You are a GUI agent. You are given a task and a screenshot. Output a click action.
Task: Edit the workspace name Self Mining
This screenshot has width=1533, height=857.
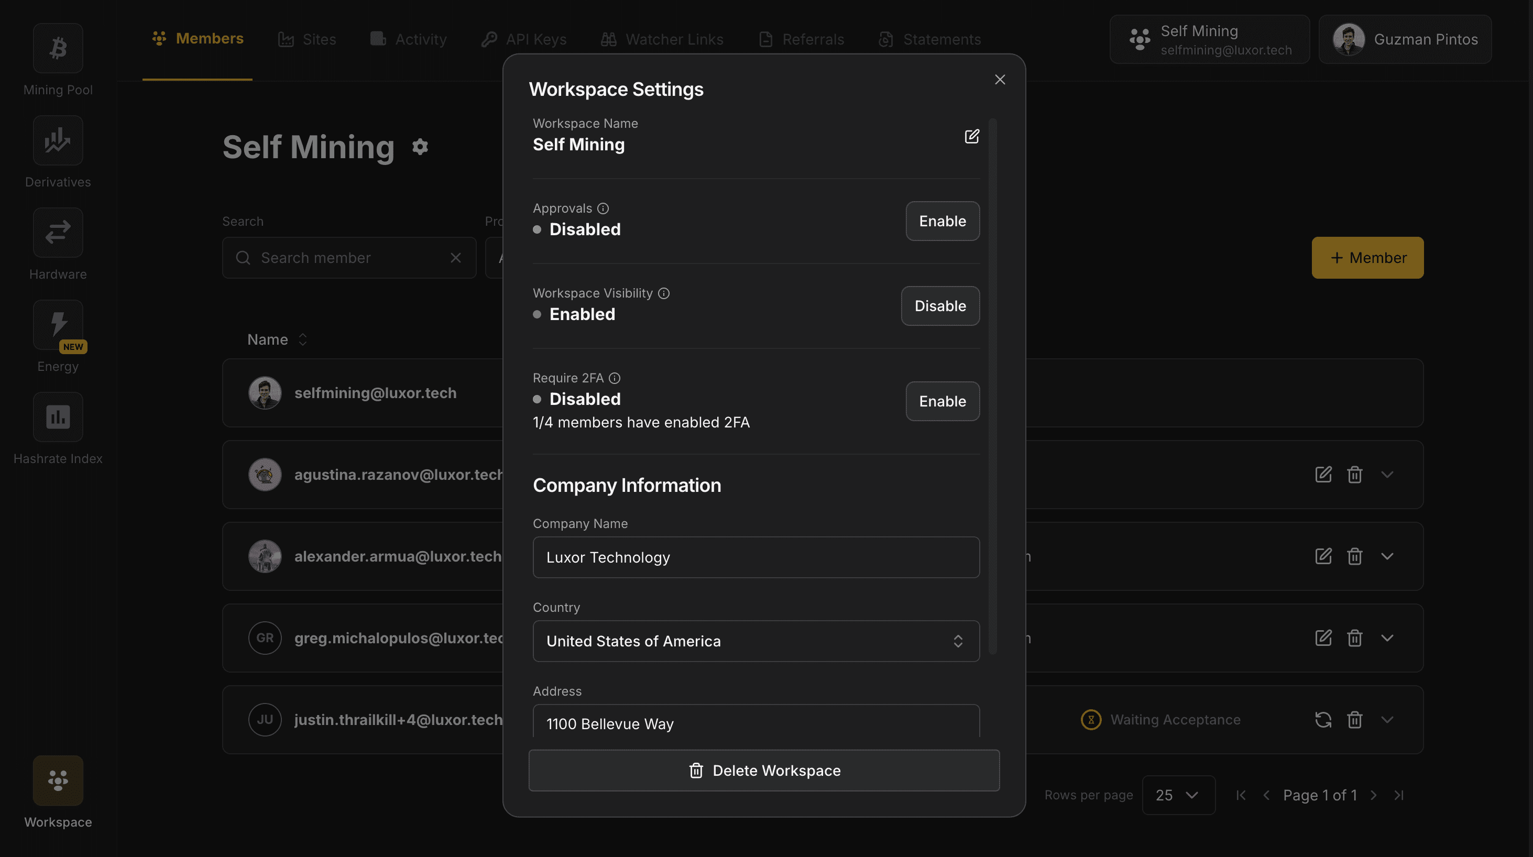(x=971, y=136)
